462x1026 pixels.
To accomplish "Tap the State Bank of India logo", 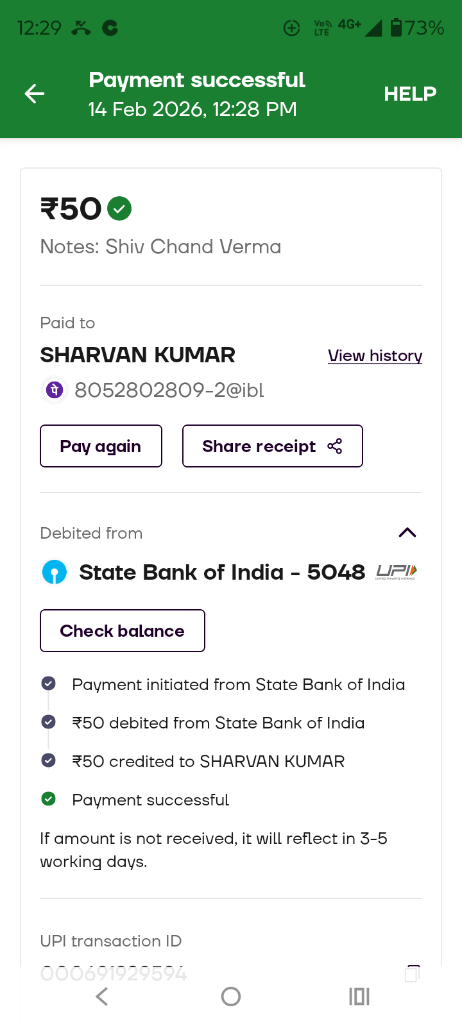I will pos(55,572).
